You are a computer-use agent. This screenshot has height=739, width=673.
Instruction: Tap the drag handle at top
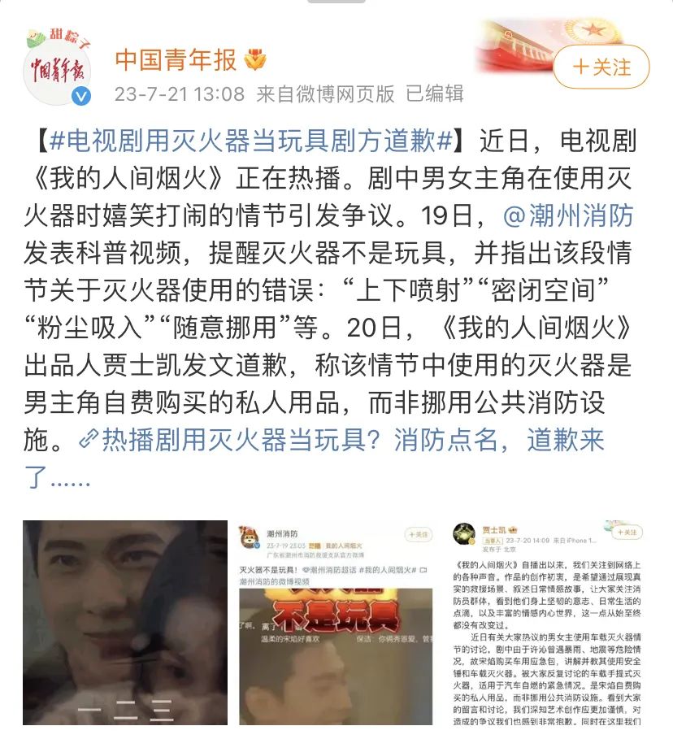click(336, 2)
